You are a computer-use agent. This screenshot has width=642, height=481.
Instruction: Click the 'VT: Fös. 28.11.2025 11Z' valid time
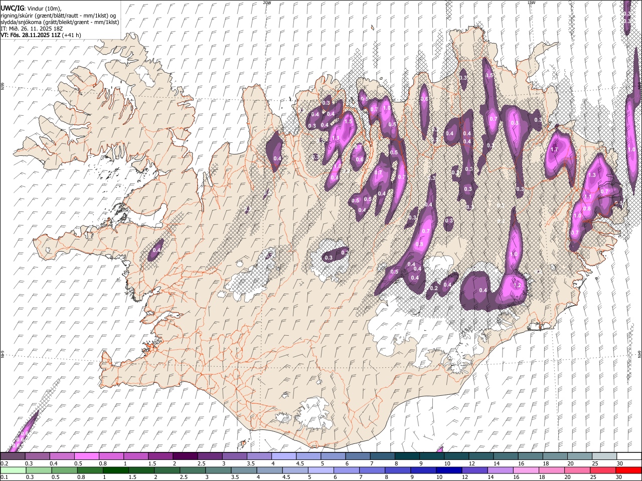(x=30, y=35)
